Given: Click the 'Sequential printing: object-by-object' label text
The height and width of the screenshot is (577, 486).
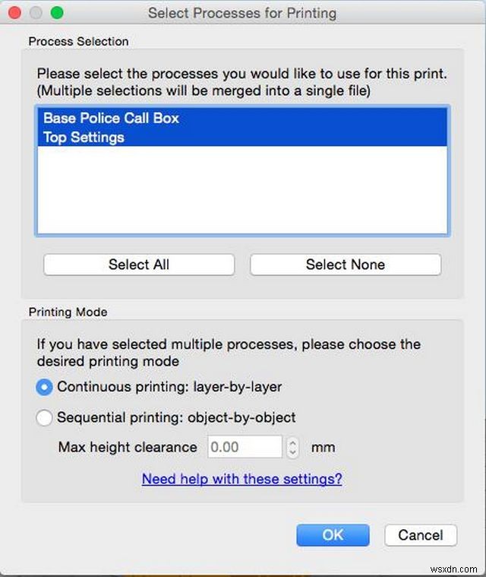Looking at the screenshot, I should (176, 417).
